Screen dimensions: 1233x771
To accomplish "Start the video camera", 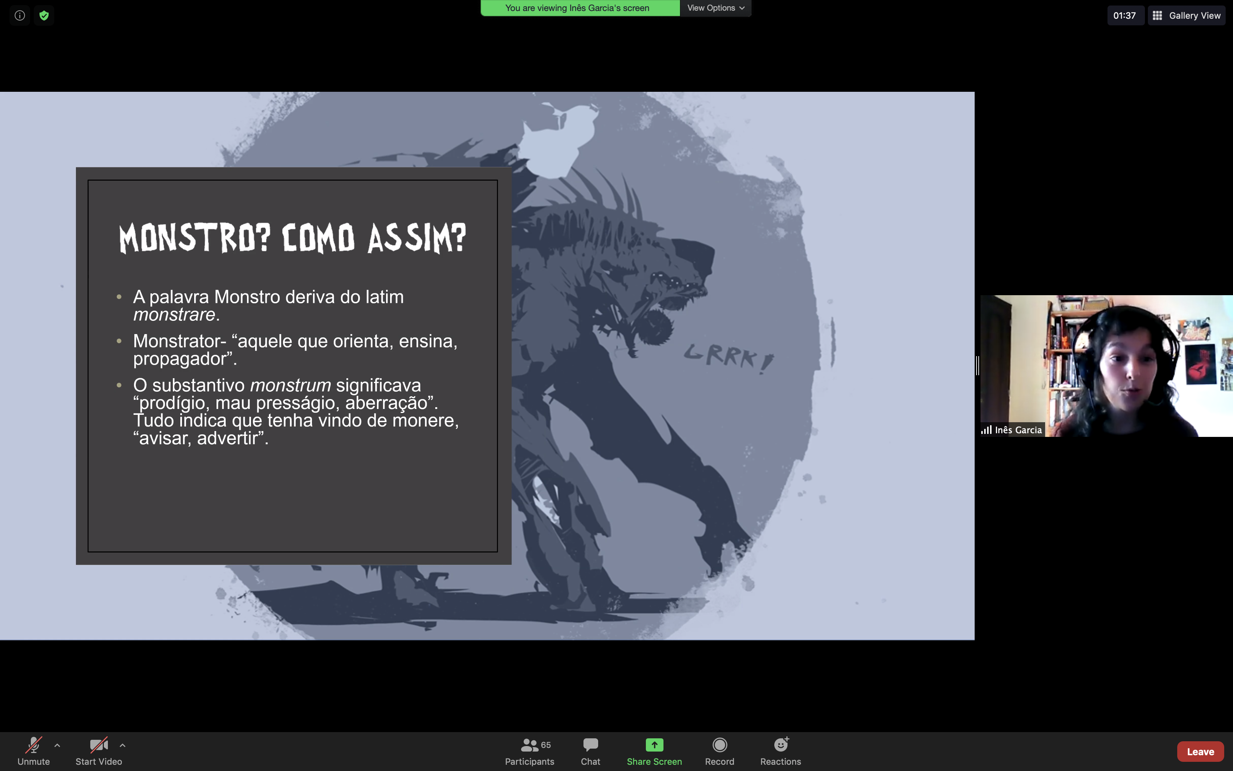I will click(x=99, y=751).
